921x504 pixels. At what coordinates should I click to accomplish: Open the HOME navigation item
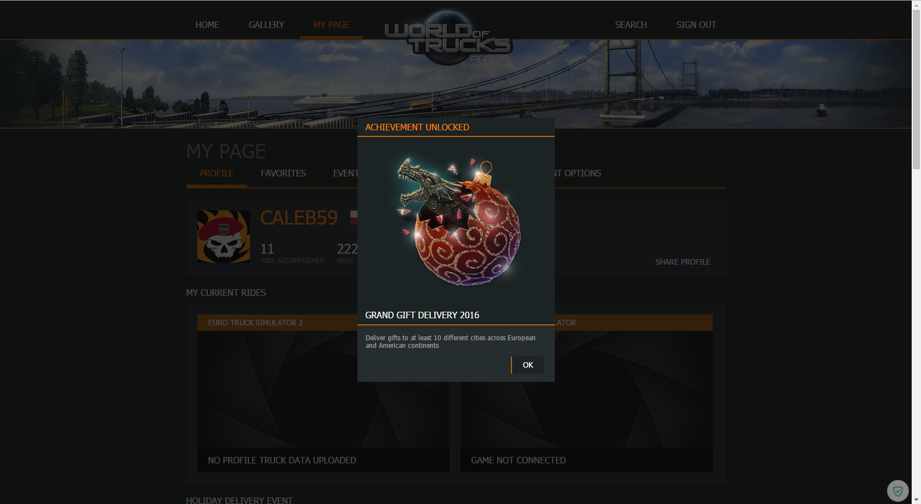click(207, 25)
